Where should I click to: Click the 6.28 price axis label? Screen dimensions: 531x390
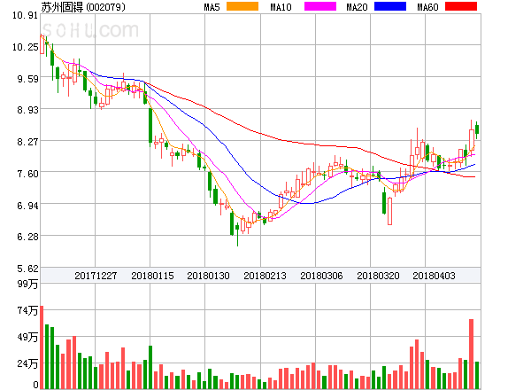[27, 237]
